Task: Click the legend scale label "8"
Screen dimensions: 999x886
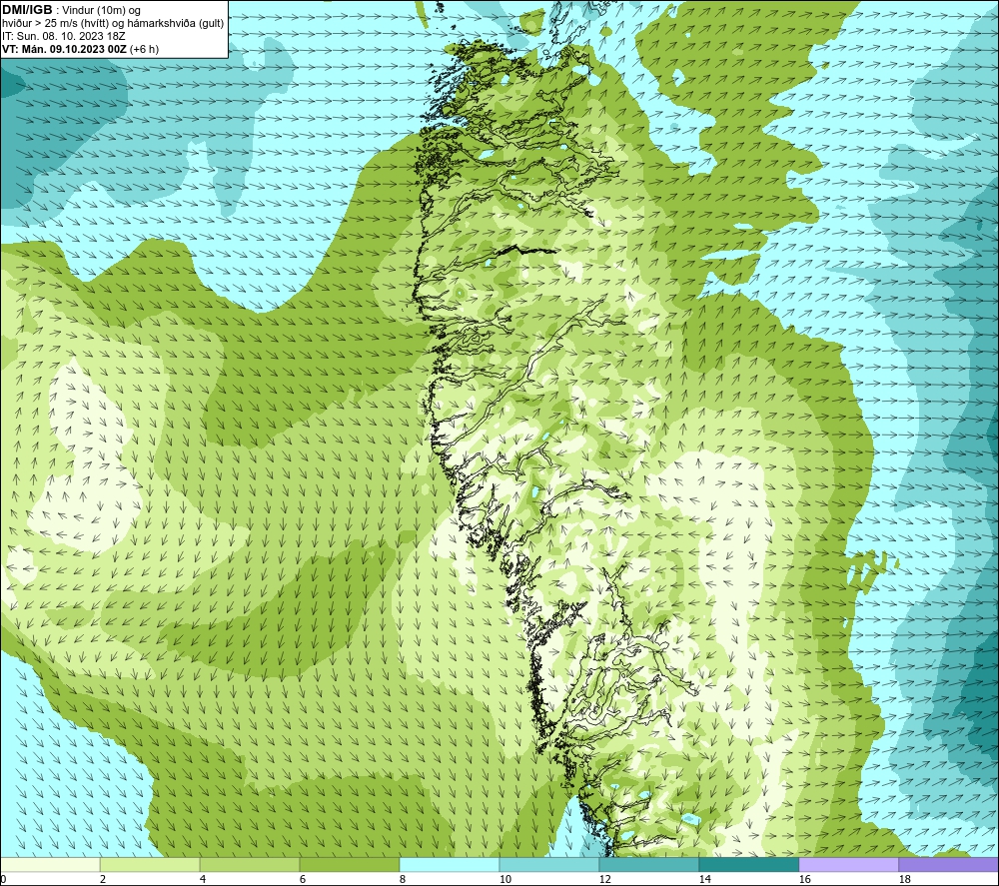Action: click(403, 880)
